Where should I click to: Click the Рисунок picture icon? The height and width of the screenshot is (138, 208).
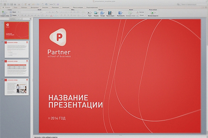click(x=96, y=13)
